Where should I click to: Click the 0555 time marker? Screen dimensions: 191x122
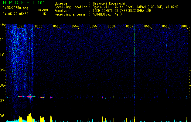click(93, 26)
